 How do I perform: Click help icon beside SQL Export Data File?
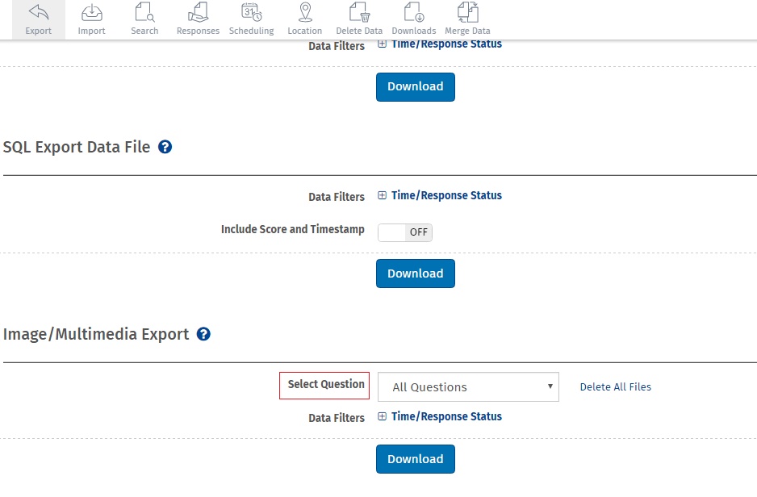(x=165, y=147)
